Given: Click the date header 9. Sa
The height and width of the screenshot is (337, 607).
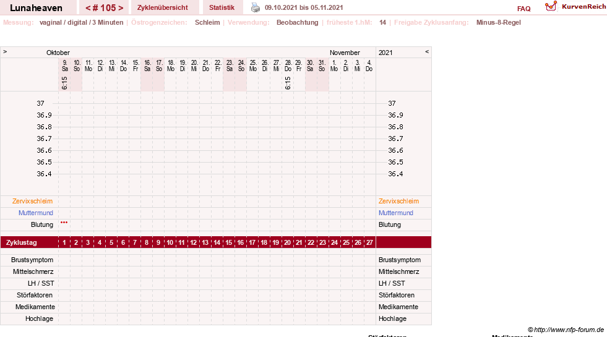Looking at the screenshot, I should point(64,66).
